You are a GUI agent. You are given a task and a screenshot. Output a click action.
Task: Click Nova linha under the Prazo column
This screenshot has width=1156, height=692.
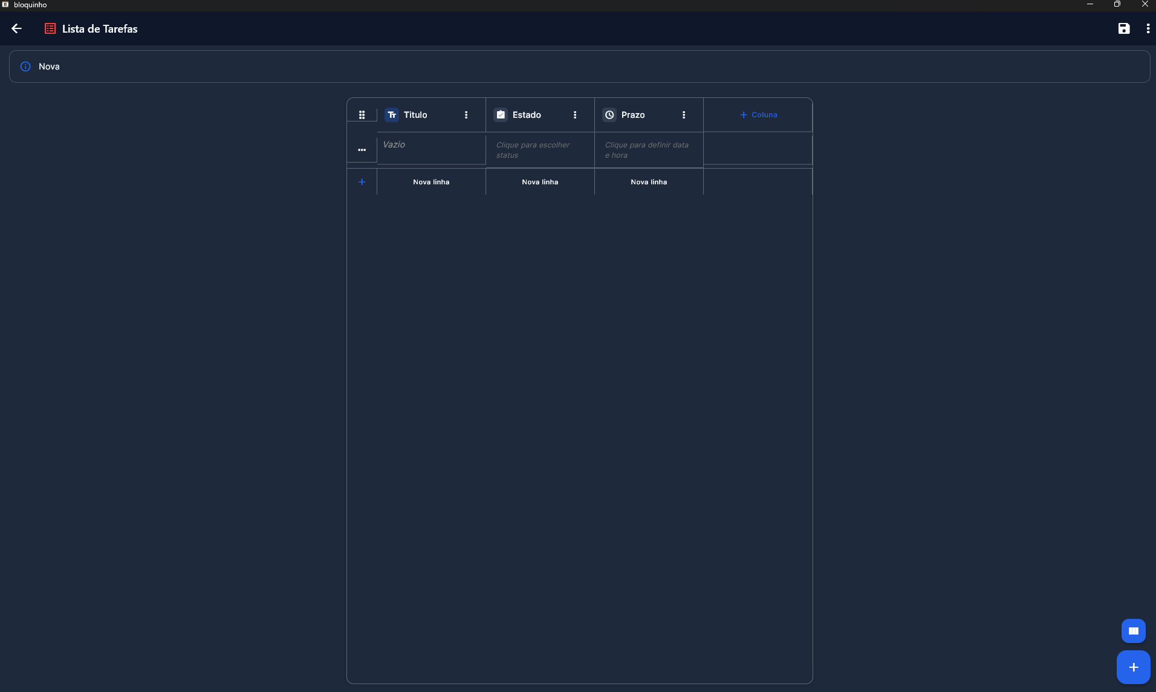(649, 182)
